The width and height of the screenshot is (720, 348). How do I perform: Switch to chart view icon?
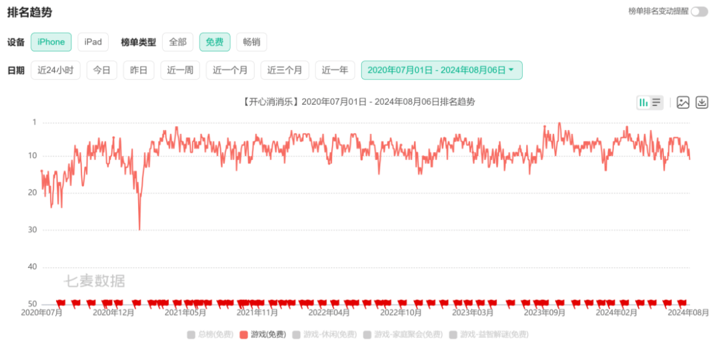coord(643,103)
